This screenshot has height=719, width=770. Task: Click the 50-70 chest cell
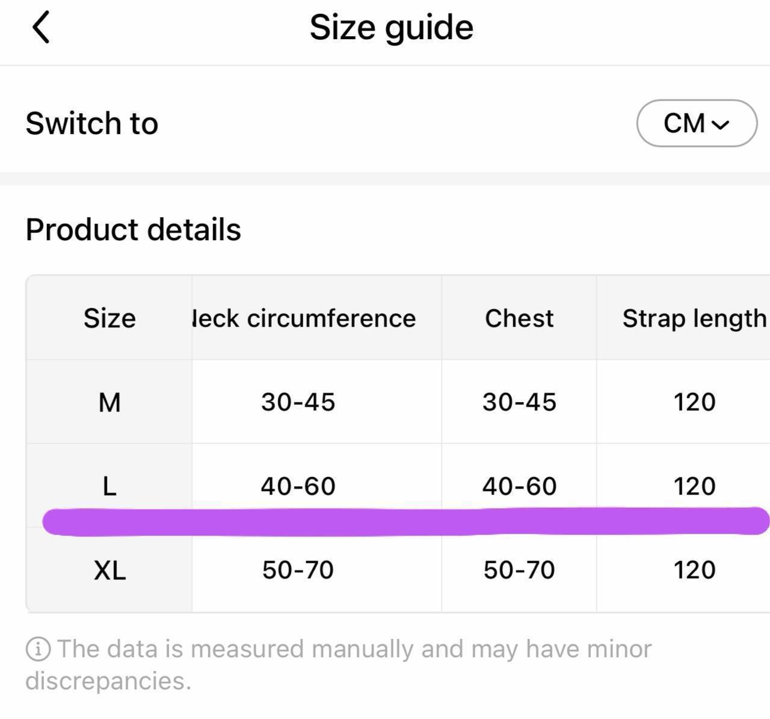pos(519,570)
